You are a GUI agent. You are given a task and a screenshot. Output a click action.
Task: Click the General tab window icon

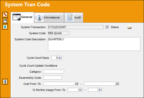(17, 17)
